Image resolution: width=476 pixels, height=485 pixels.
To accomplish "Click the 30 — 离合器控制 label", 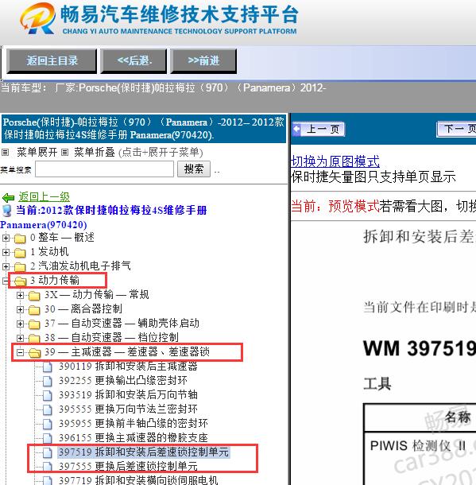I will pyautogui.click(x=83, y=309).
